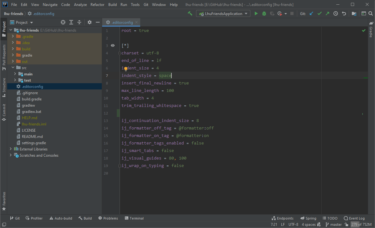Open Project panel settings gear icon

pyautogui.click(x=90, y=22)
